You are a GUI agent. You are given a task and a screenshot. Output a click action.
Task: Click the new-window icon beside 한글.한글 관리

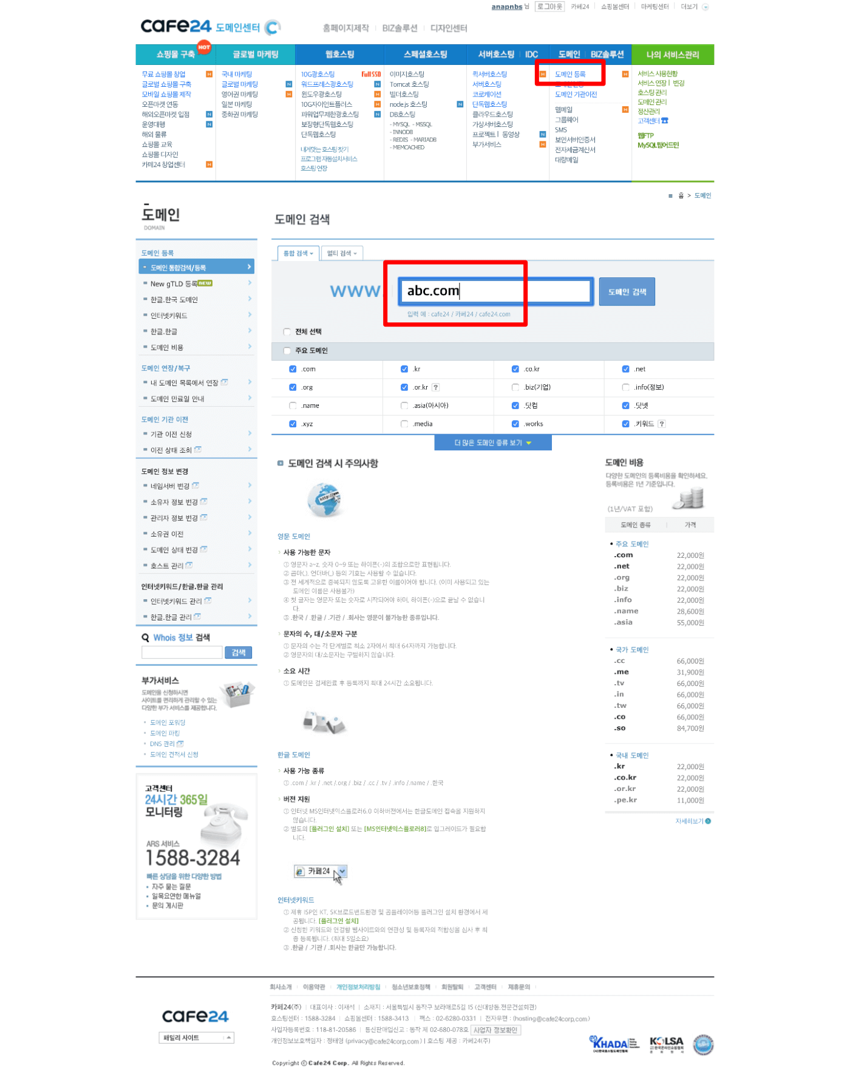click(197, 617)
